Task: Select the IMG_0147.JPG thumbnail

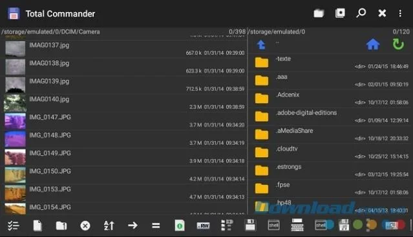Action: tap(16, 120)
